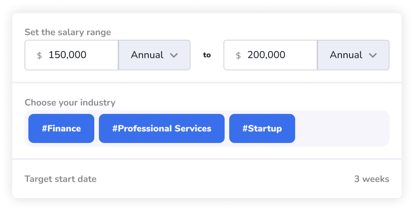This screenshot has height=211, width=414.
Task: Focus the minimum salary input showing 150,000
Action: 77,55
